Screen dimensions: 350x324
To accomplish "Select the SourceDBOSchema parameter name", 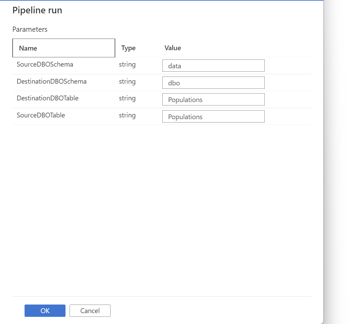I will (45, 64).
